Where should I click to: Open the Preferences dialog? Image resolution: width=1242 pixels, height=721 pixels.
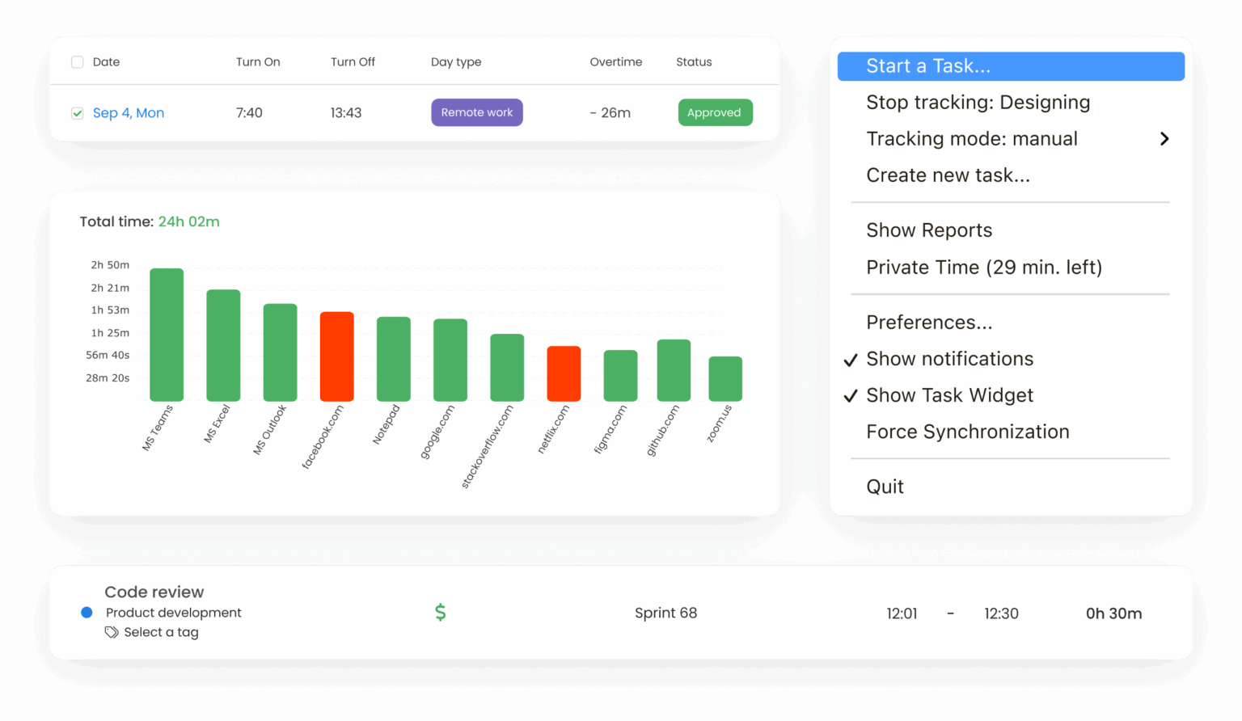[929, 322]
